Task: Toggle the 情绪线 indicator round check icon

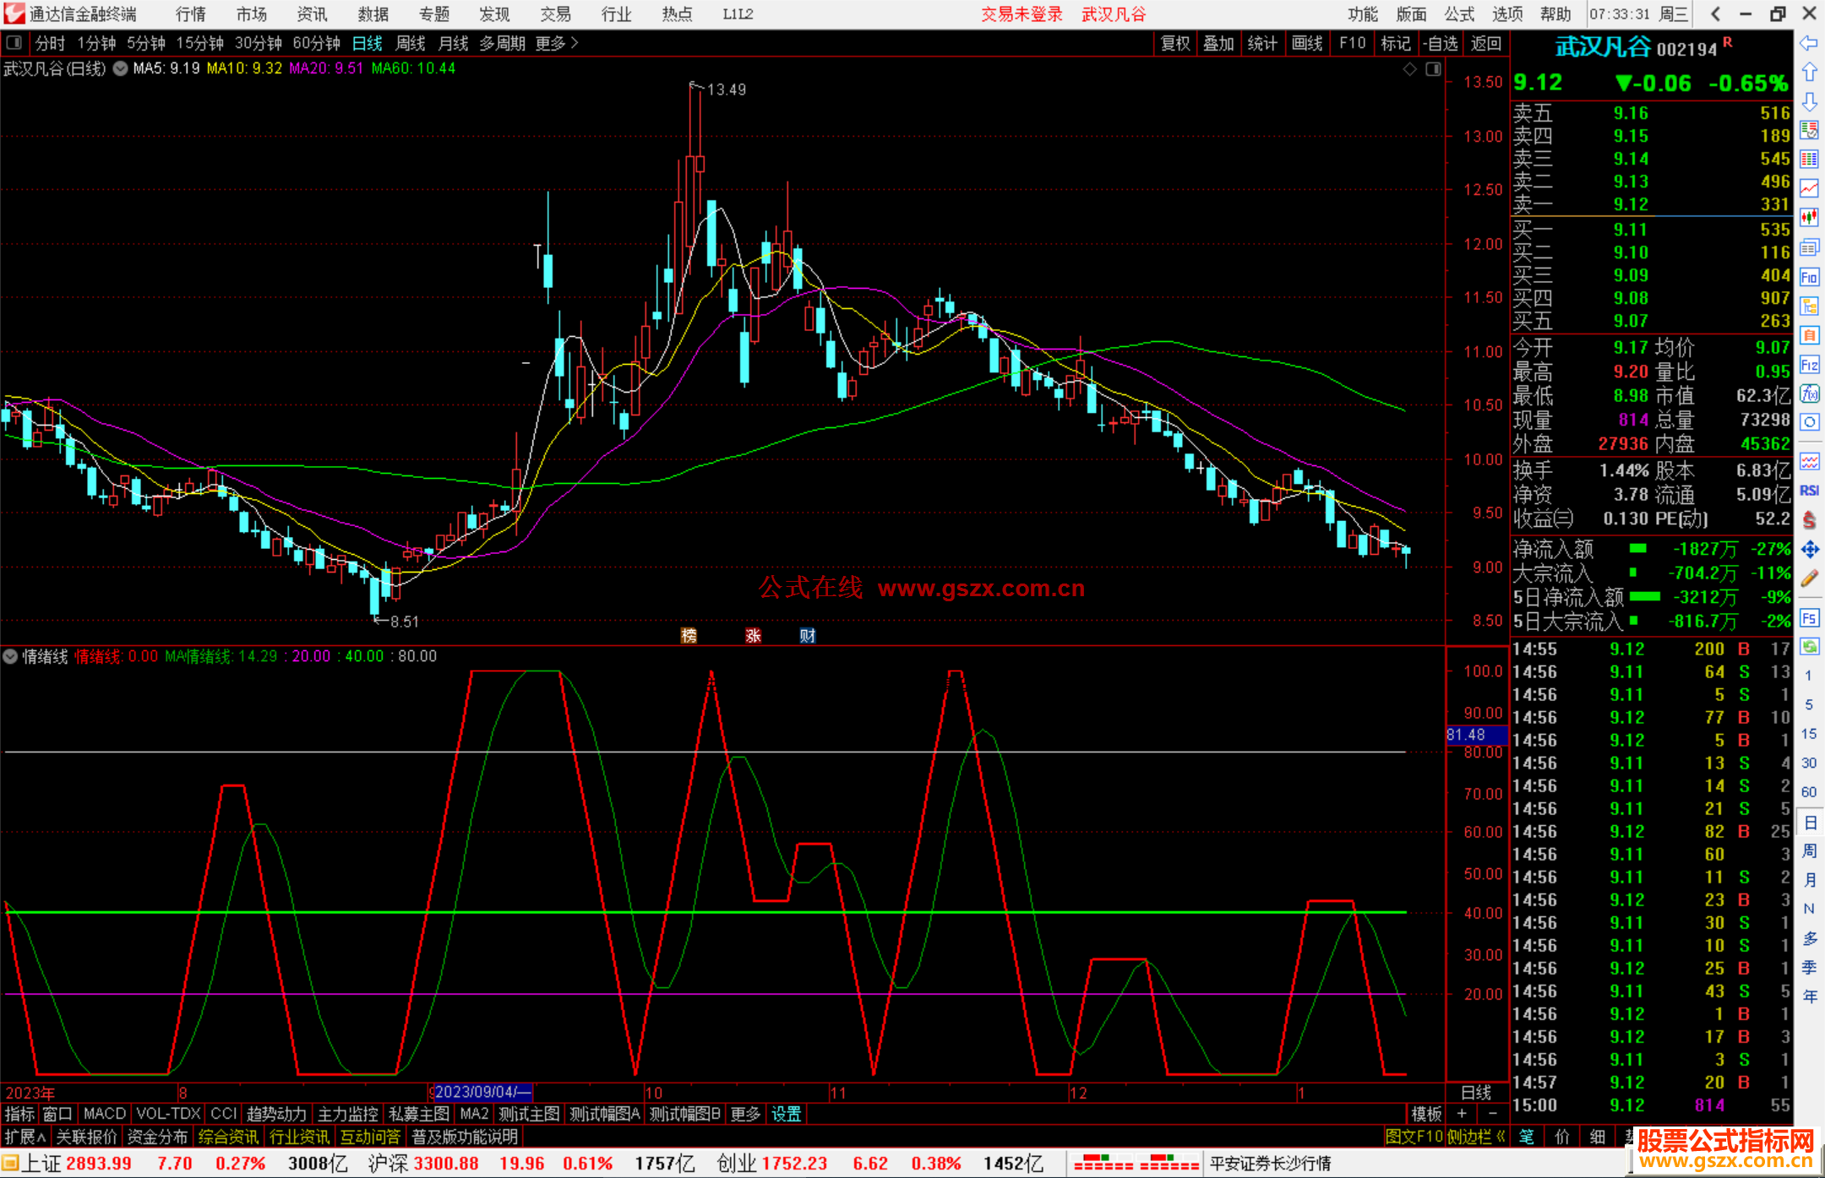Action: (x=10, y=656)
